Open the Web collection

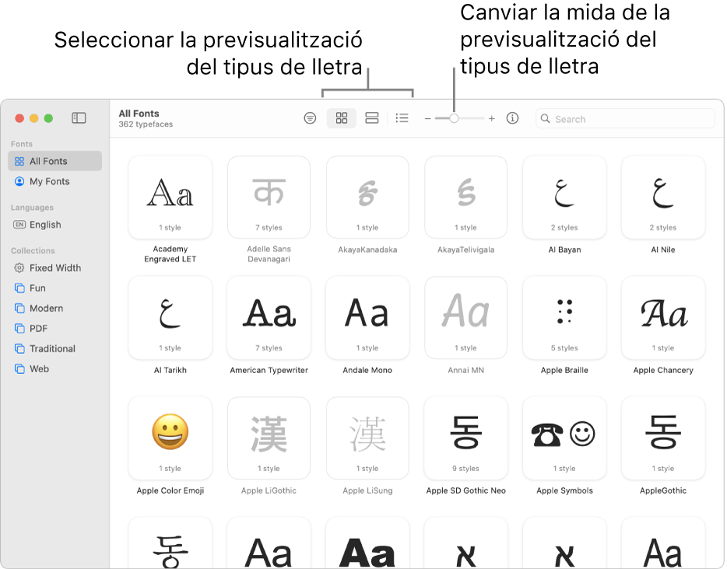(x=54, y=369)
